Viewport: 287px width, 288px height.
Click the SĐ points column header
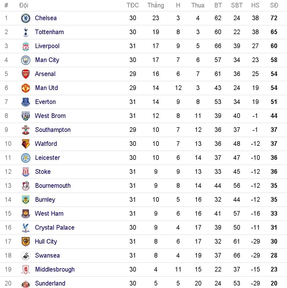tap(274, 5)
